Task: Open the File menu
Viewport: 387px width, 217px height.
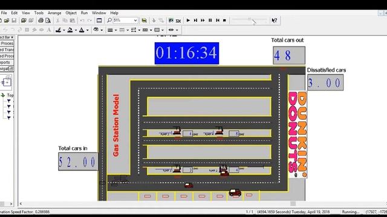Action: [4, 13]
